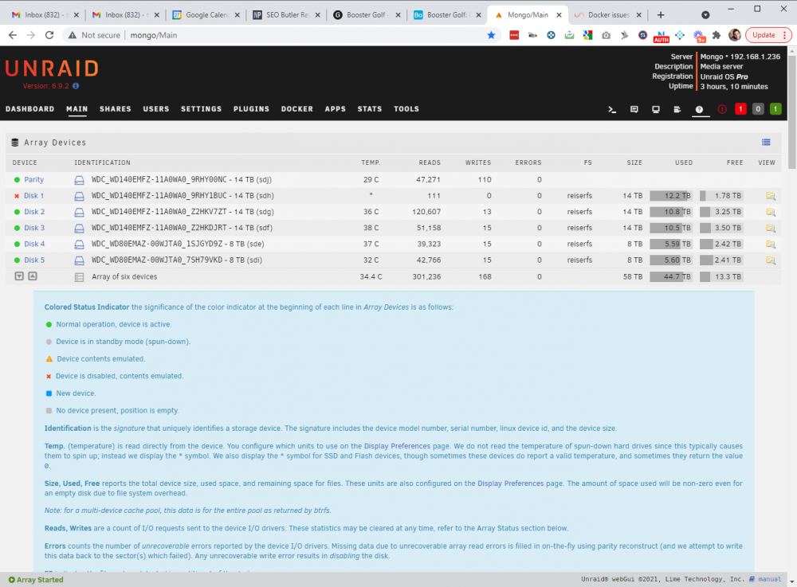Click the drive icon for Disk 3 (sdf)
Screen dimensions: 797x587
pyautogui.click(x=79, y=229)
